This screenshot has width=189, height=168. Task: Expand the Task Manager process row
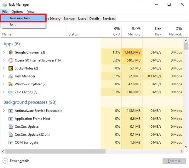tap(4, 76)
